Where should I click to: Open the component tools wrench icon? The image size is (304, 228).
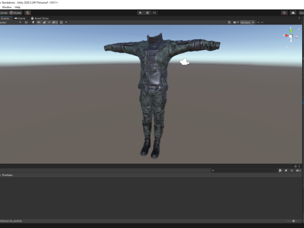tap(229, 22)
